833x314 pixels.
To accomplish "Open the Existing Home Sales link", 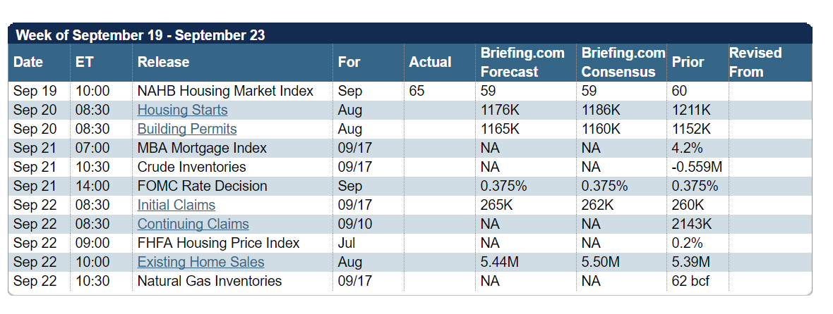I will 200,262.
